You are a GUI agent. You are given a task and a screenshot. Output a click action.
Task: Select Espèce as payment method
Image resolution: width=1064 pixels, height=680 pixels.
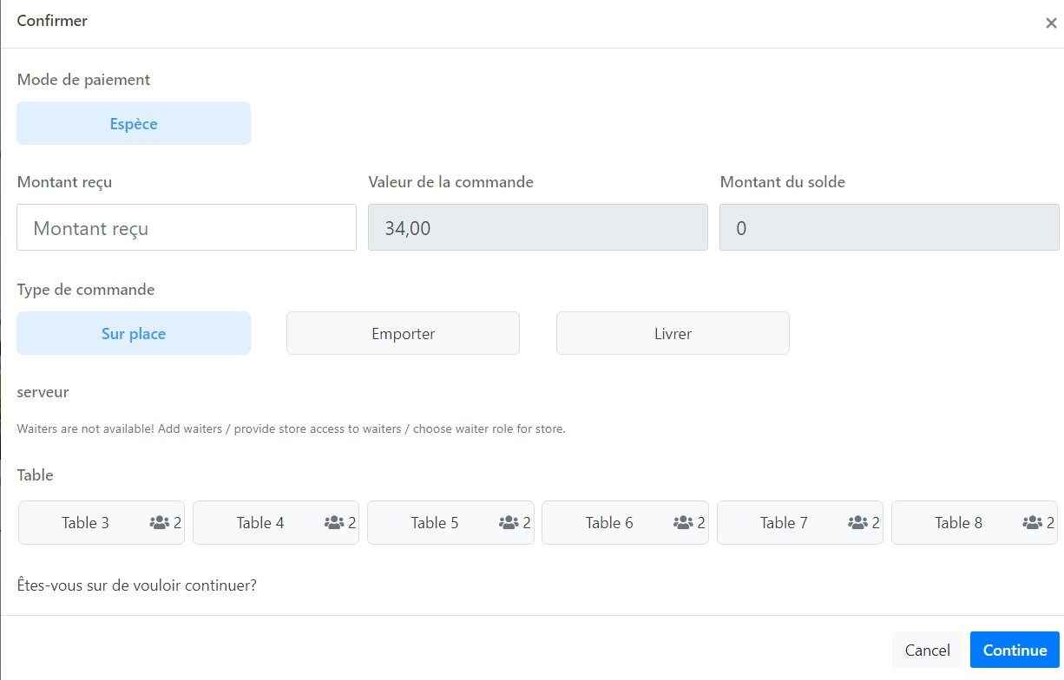point(133,123)
